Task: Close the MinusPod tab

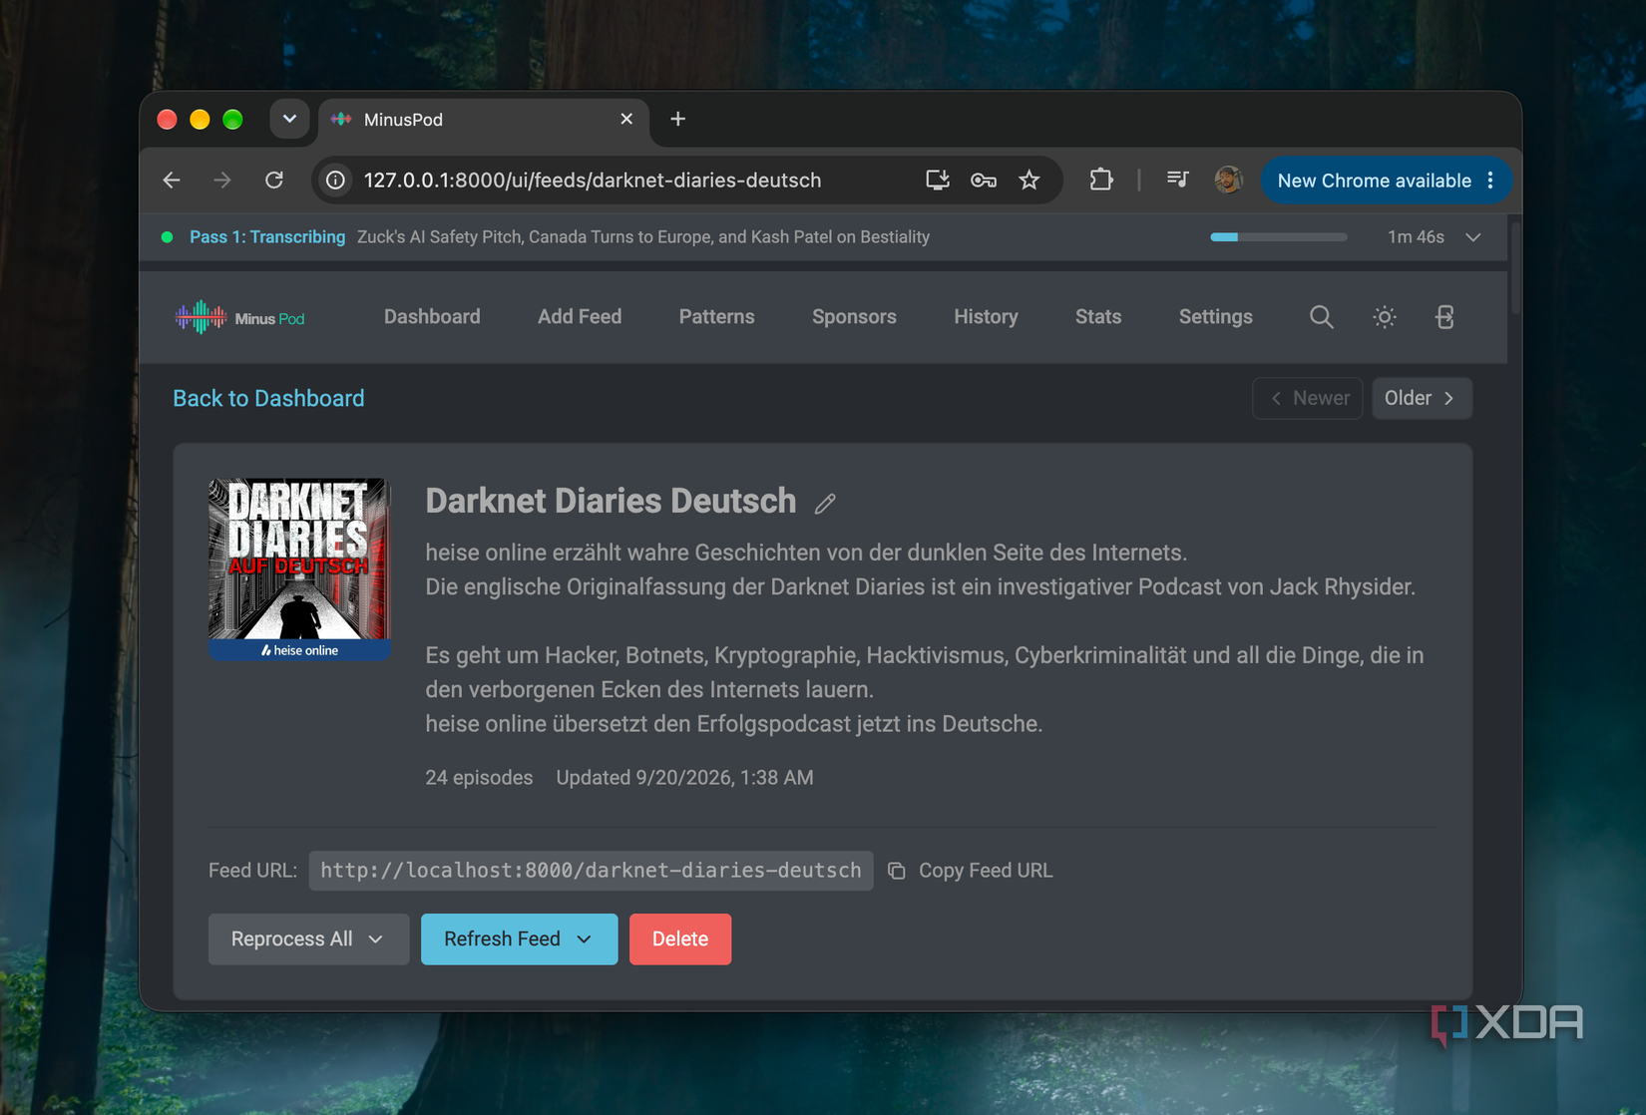Action: click(626, 120)
